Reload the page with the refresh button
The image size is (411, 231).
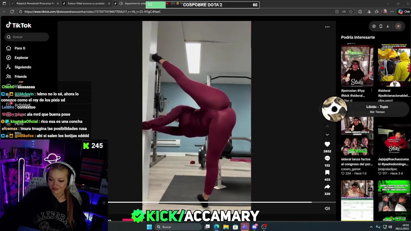point(12,12)
